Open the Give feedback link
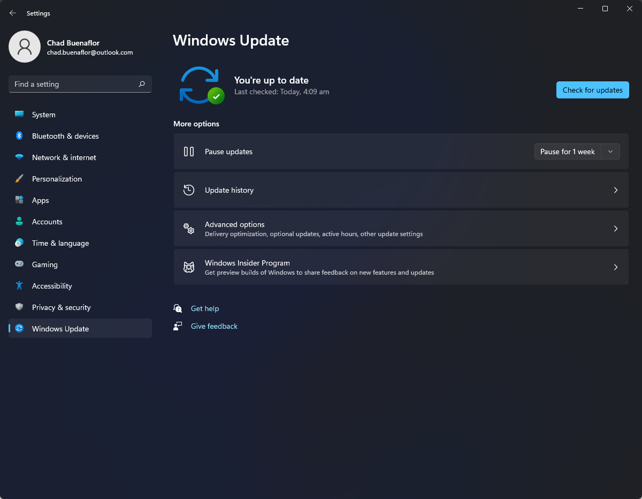 coord(214,326)
